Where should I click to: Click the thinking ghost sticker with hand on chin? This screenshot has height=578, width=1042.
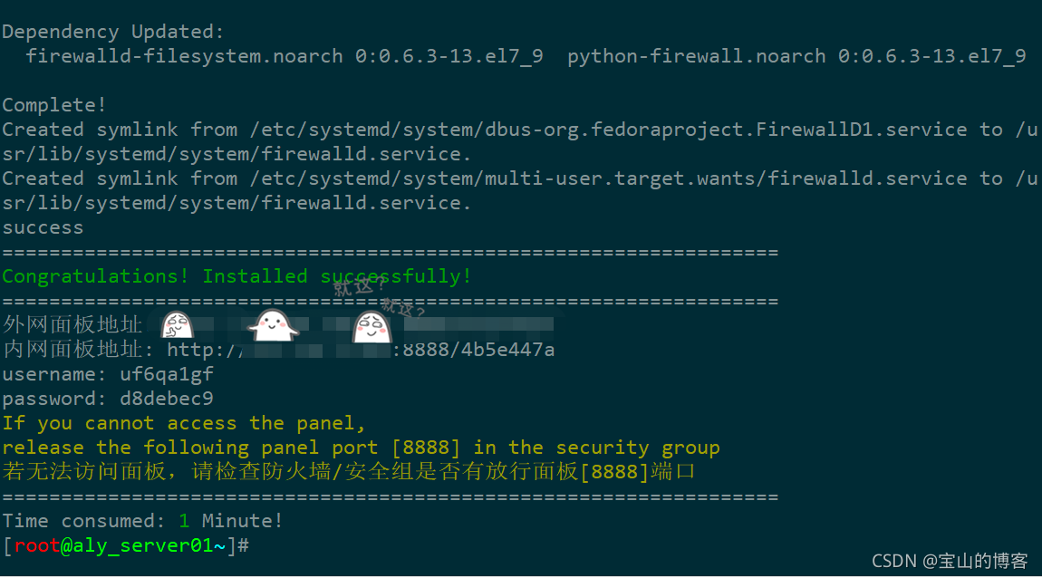(178, 325)
